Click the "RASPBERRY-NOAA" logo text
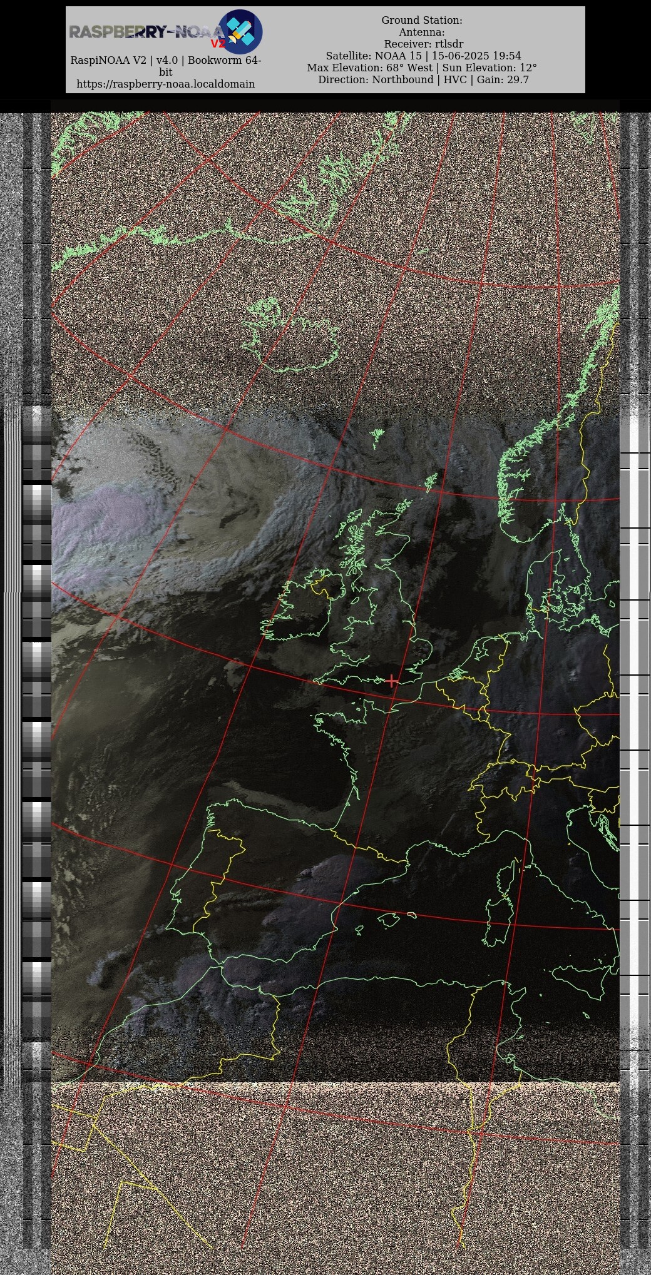This screenshot has height=1275, width=651. [x=146, y=32]
